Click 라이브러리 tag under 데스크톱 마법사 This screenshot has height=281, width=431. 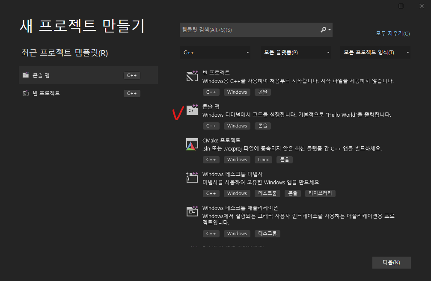coord(320,193)
